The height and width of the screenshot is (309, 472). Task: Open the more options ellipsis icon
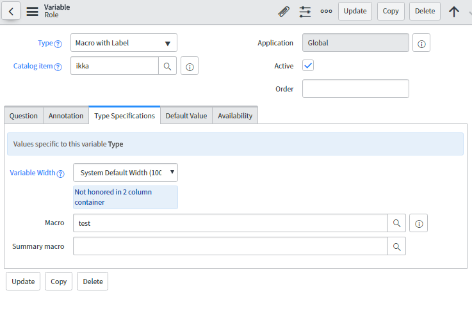tap(326, 12)
